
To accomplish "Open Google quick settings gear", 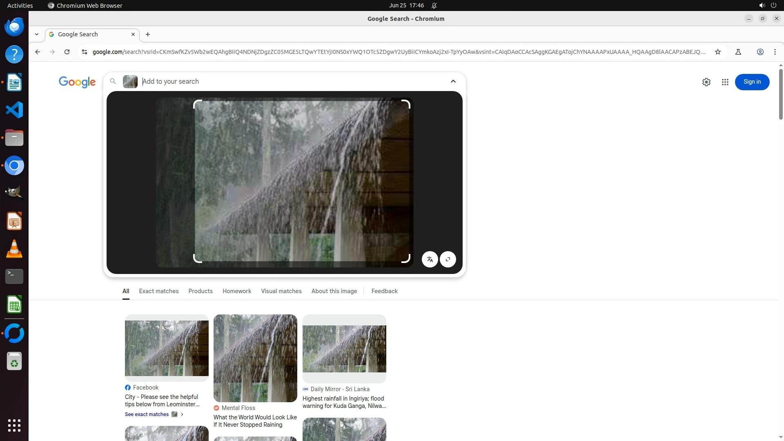I will click(x=706, y=82).
